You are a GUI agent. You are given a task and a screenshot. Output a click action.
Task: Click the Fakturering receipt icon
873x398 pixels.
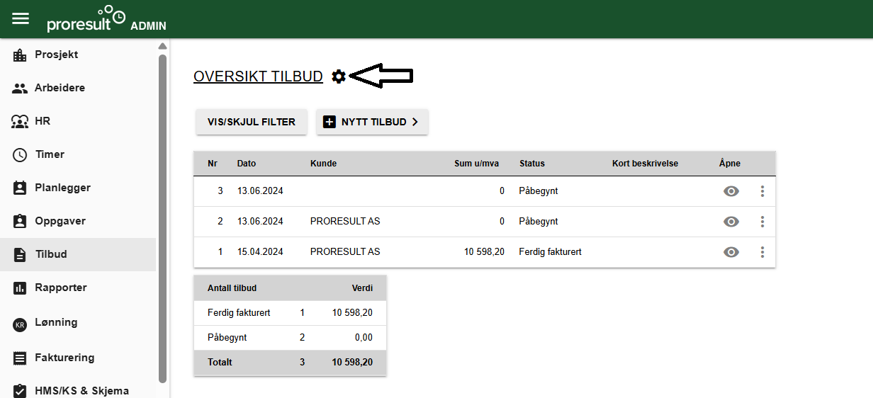pos(20,358)
